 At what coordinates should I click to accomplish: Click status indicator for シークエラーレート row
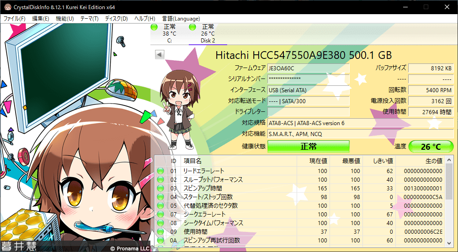(x=160, y=215)
